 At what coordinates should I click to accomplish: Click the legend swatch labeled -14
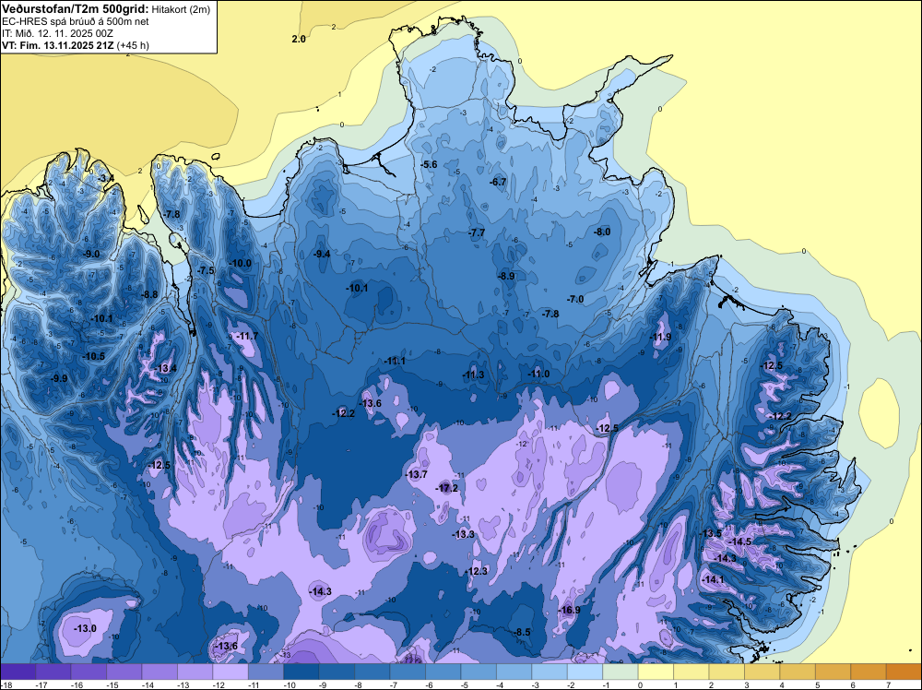point(160,672)
